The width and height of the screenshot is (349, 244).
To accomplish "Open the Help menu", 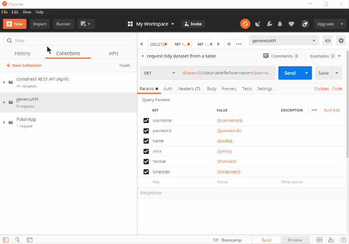I will point(39,12).
